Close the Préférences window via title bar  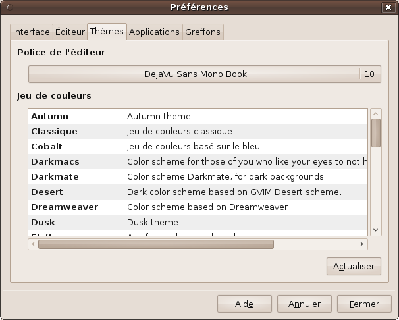(388, 8)
